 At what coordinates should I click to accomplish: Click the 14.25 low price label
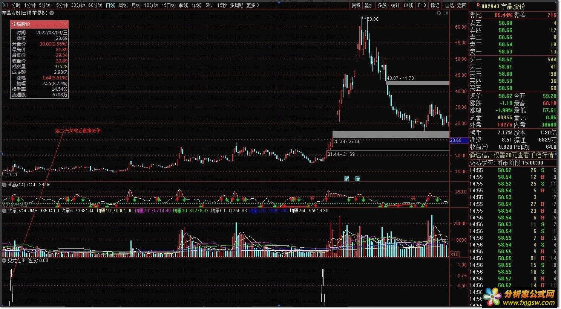pyautogui.click(x=12, y=174)
